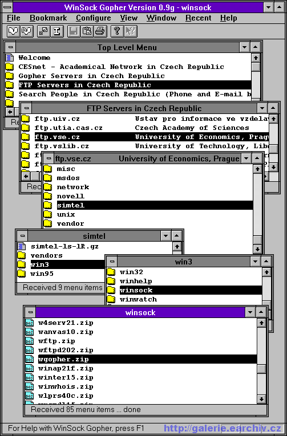Select wftpd202.zip in the winsock list
This screenshot has width=287, height=436.
(66, 351)
